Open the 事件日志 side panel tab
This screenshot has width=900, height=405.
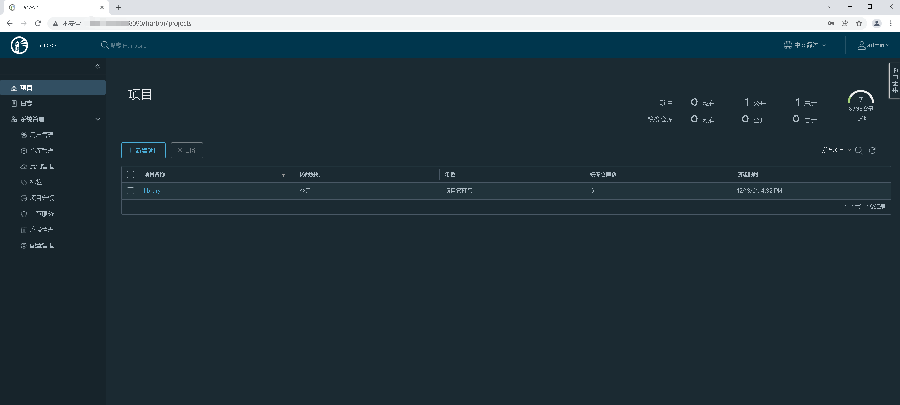pyautogui.click(x=895, y=81)
